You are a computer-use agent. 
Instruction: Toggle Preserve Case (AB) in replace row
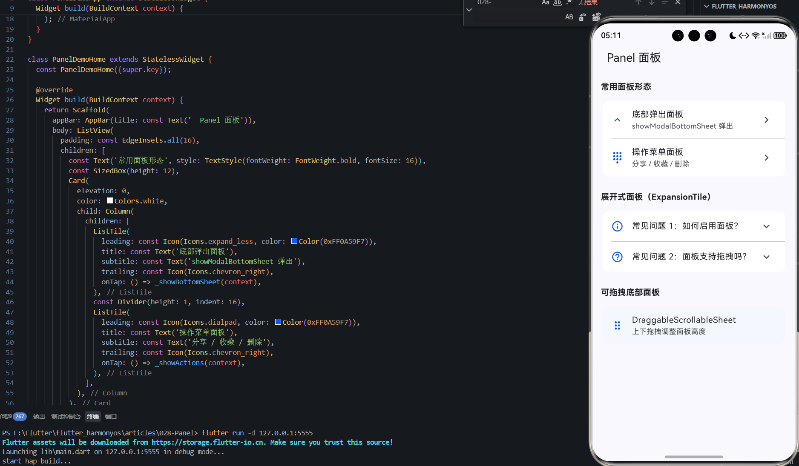point(569,17)
